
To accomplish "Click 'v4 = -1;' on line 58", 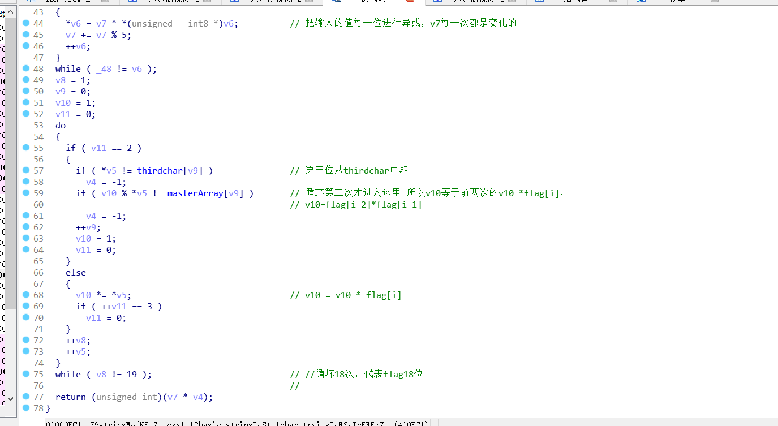I will coord(106,182).
